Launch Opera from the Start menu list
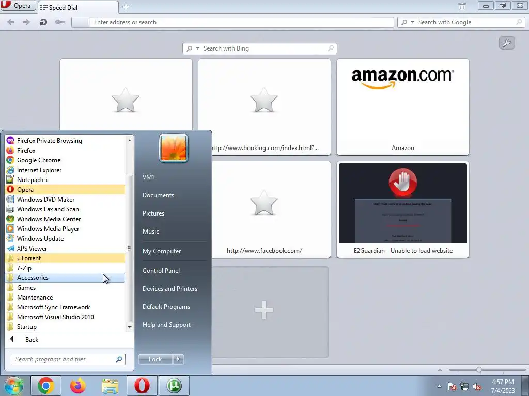This screenshot has width=529, height=396. click(x=65, y=190)
